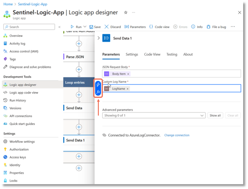248x189 pixels.
Task: Add a step below Parse JSON
Action: point(79,69)
